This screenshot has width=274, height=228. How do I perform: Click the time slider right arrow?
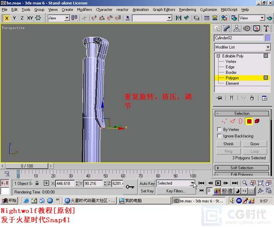50,166
